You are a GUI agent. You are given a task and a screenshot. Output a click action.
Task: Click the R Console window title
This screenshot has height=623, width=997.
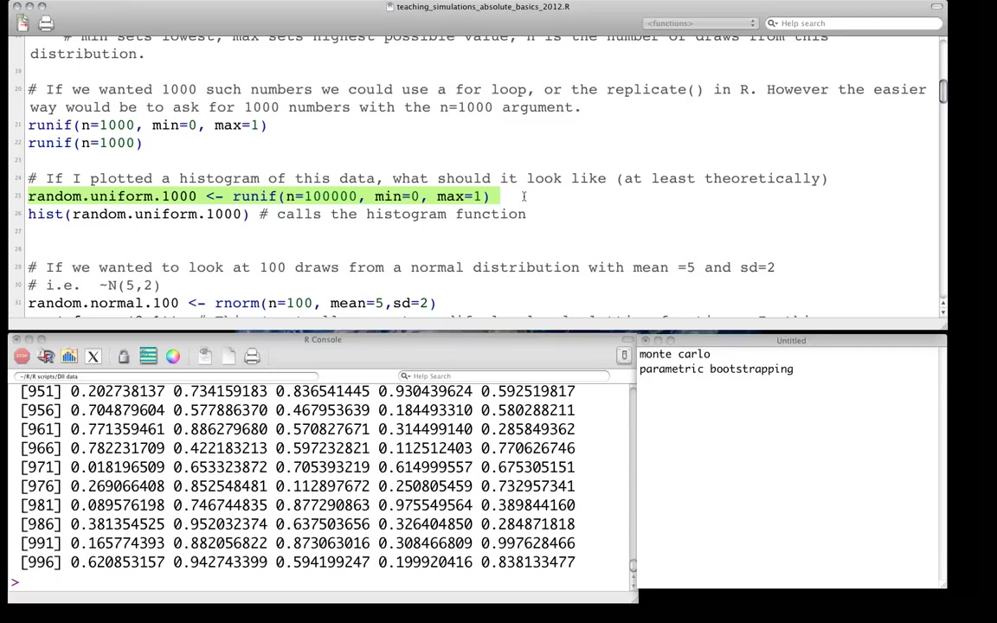tap(322, 339)
